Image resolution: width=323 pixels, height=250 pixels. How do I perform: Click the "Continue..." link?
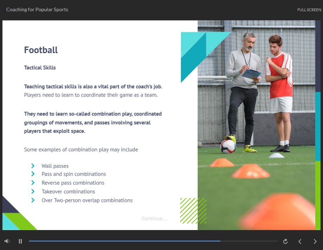(x=154, y=218)
